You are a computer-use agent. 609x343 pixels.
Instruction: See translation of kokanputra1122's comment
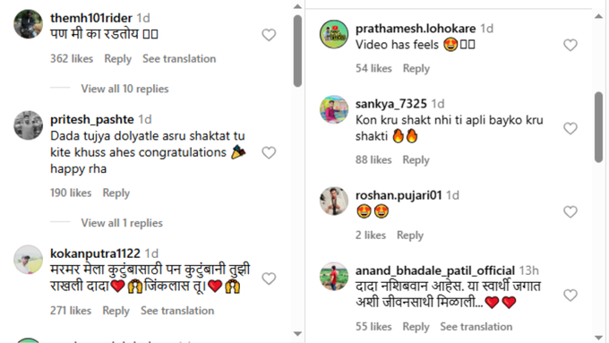coord(177,311)
